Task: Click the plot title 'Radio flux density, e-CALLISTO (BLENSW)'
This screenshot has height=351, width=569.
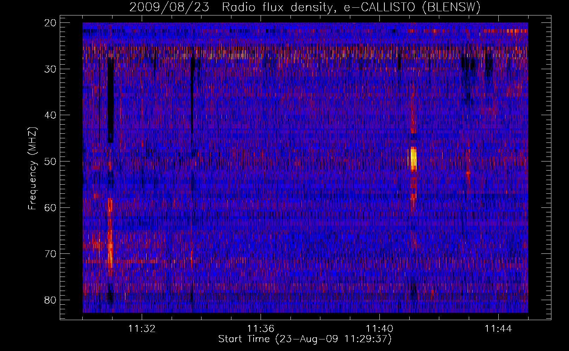Action: pos(351,7)
